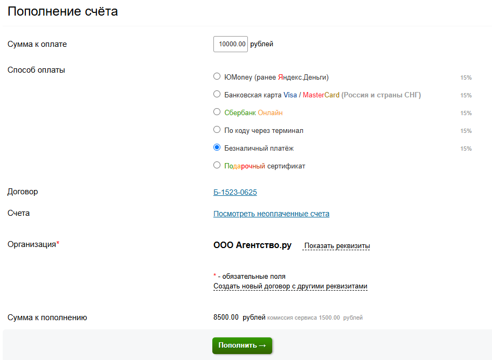Click ЮMoney (ранее Яндекс.Деньги) label text
Screen dimensions: 492x360
click(276, 77)
